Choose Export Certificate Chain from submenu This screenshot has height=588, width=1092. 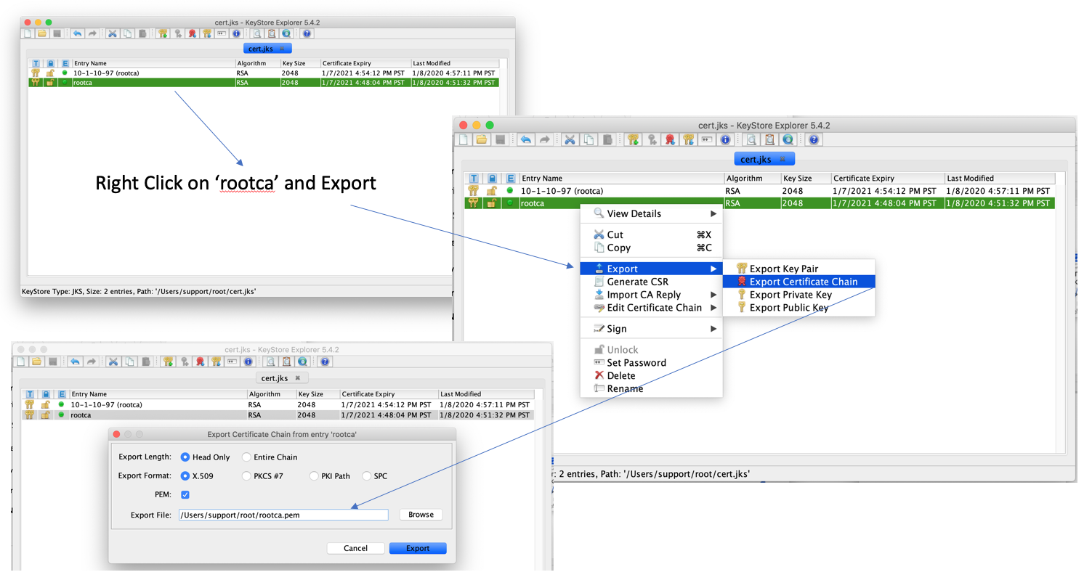pyautogui.click(x=799, y=282)
